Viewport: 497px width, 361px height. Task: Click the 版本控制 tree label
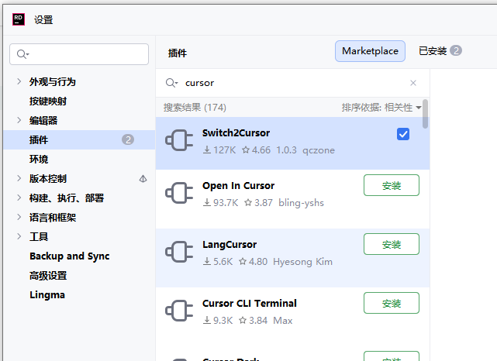(48, 179)
